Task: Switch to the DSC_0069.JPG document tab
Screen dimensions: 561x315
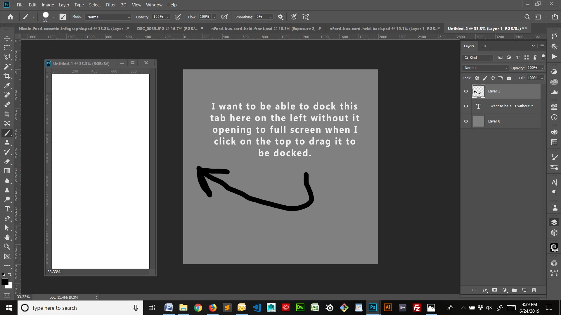Action: [x=167, y=29]
